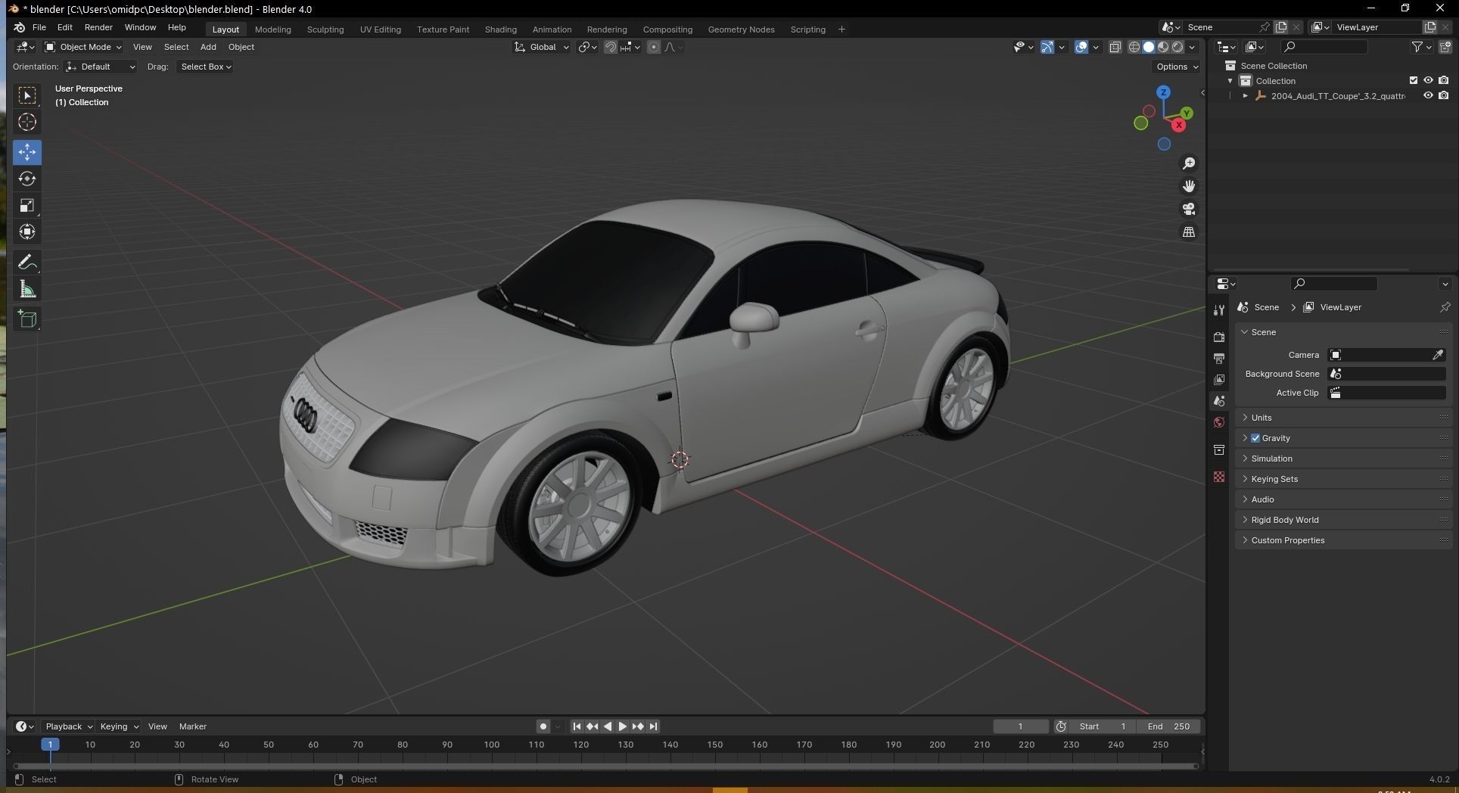
Task: Open the Output properties tab
Action: click(x=1218, y=358)
